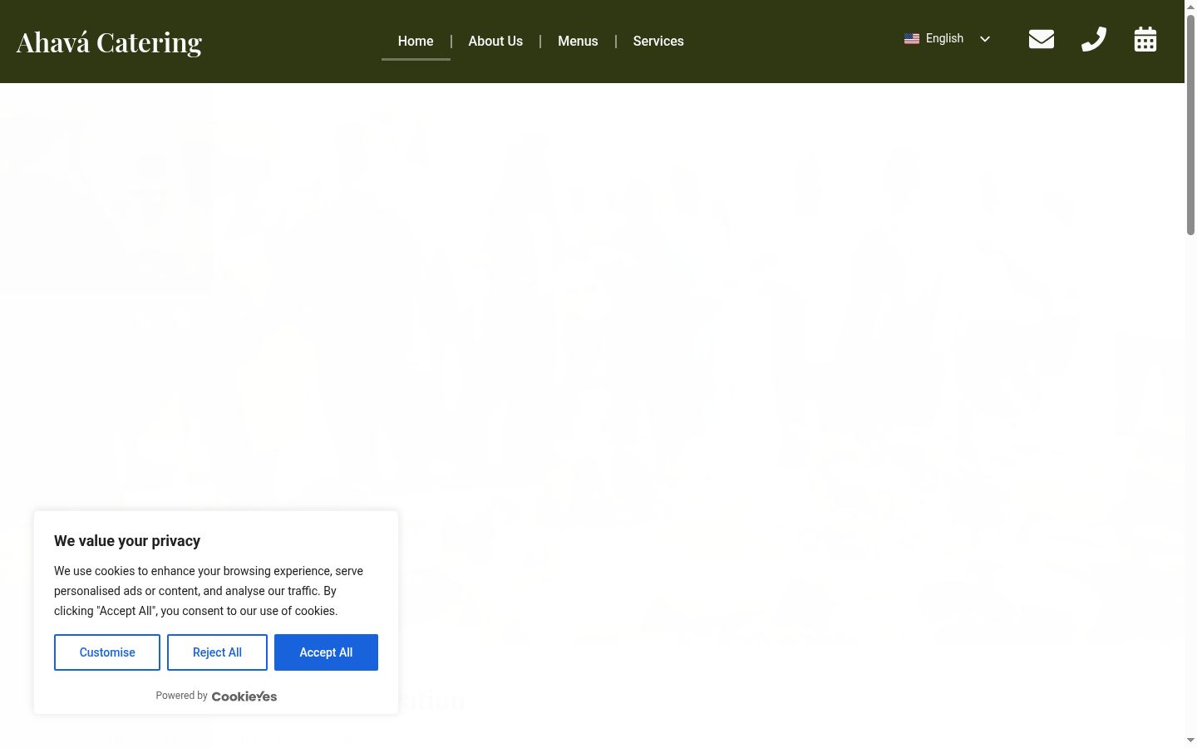Click the scrollbar down arrow

(x=1190, y=741)
